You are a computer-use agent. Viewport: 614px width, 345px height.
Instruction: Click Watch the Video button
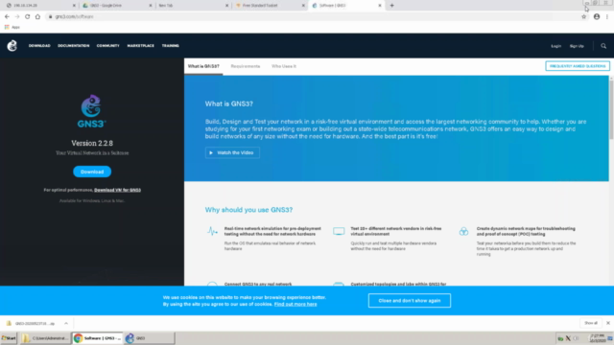[232, 152]
